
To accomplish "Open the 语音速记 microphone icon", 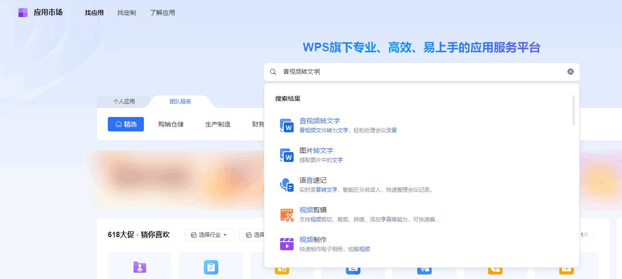I will click(x=287, y=185).
